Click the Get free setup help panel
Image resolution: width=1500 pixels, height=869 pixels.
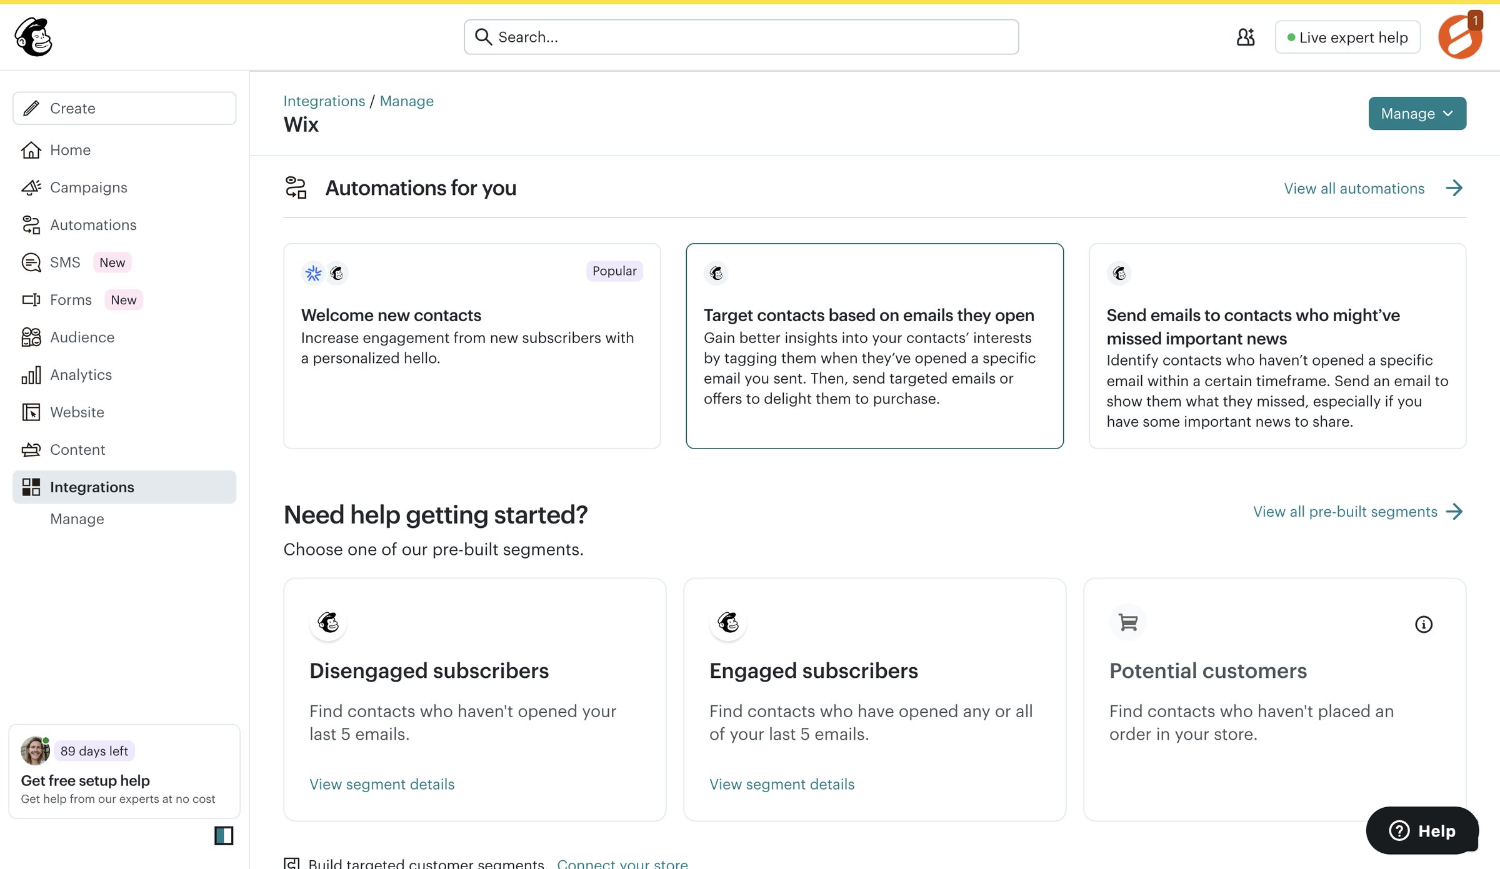coord(124,771)
